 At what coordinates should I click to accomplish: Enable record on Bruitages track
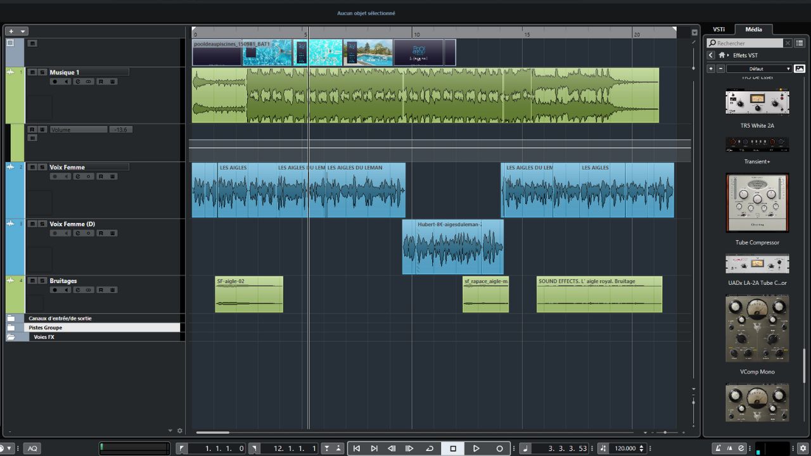click(54, 290)
